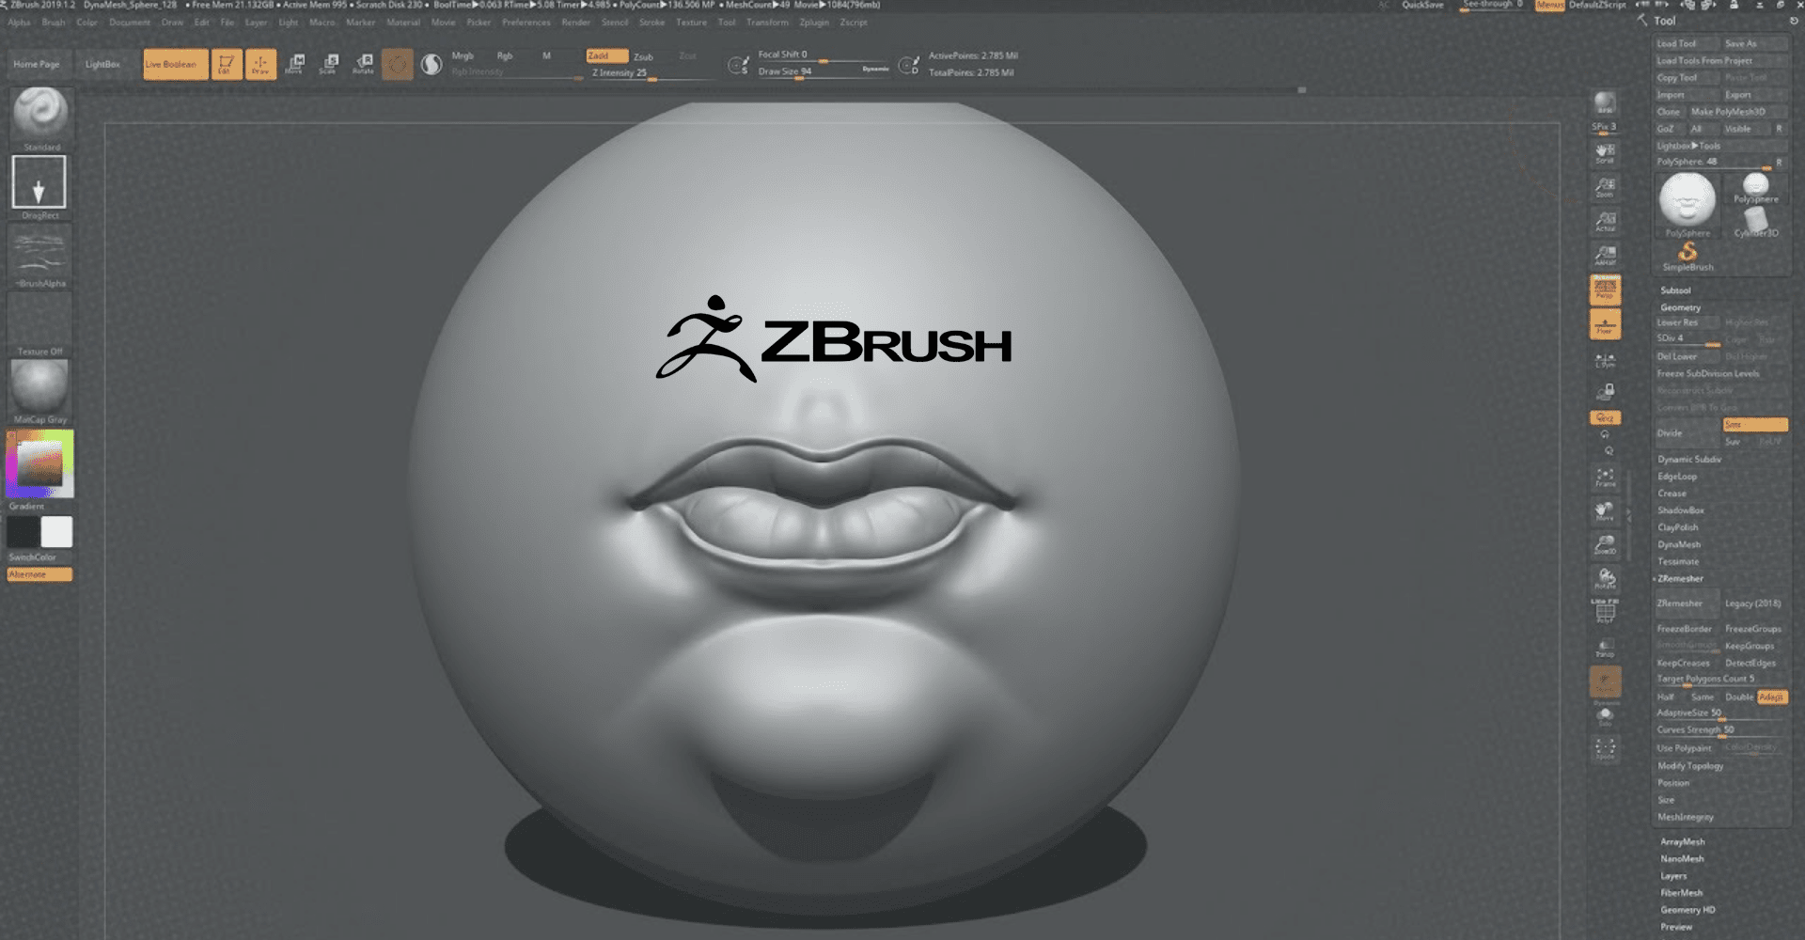The image size is (1805, 940).
Task: Click the ZRemesher button
Action: tap(1686, 603)
